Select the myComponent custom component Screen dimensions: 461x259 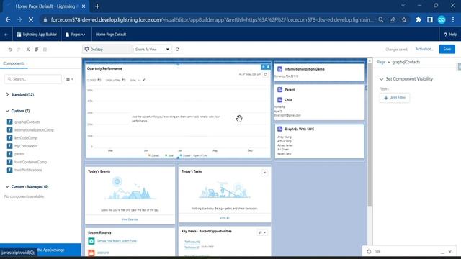(26, 146)
